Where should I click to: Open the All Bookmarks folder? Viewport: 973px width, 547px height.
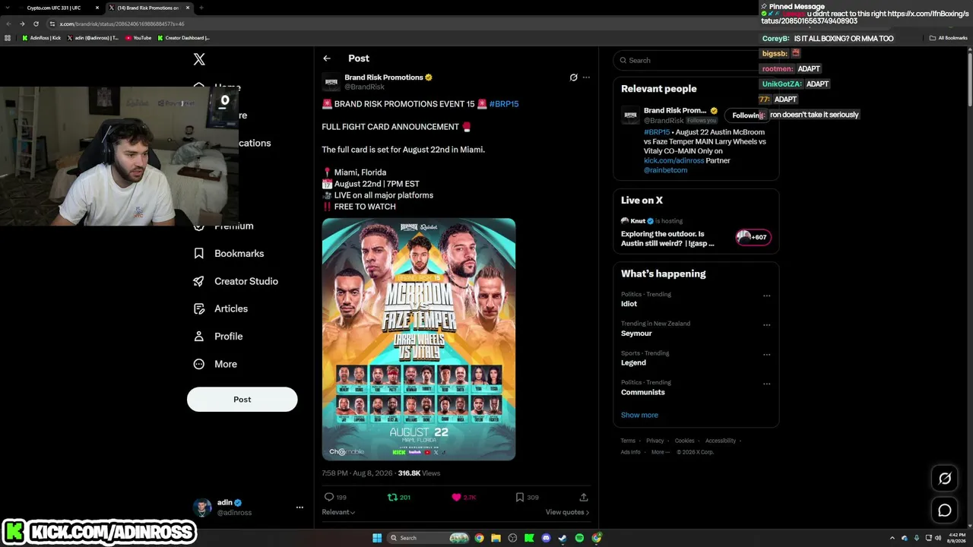pos(949,37)
